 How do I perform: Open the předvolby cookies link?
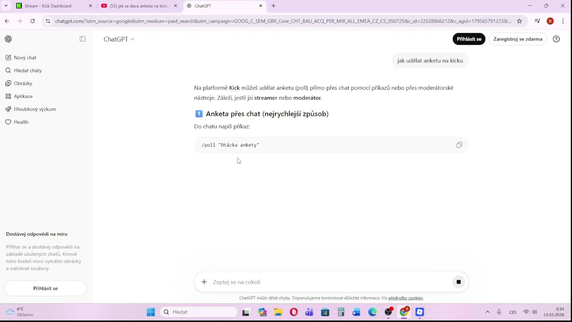coord(405,298)
